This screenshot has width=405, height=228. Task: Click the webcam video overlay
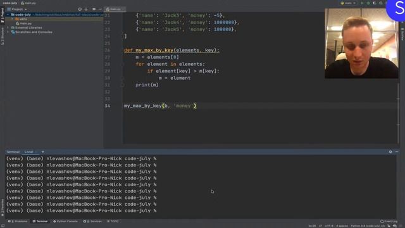click(x=361, y=43)
